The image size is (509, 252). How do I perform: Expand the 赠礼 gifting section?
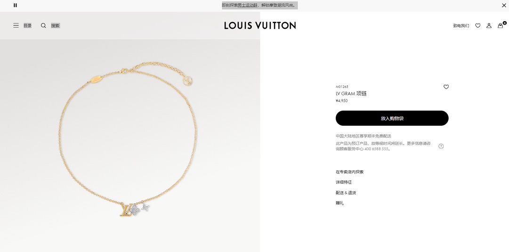[x=339, y=203]
